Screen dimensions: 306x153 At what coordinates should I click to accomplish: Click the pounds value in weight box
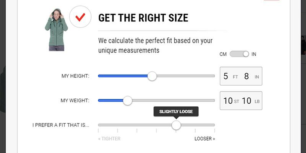point(246,101)
